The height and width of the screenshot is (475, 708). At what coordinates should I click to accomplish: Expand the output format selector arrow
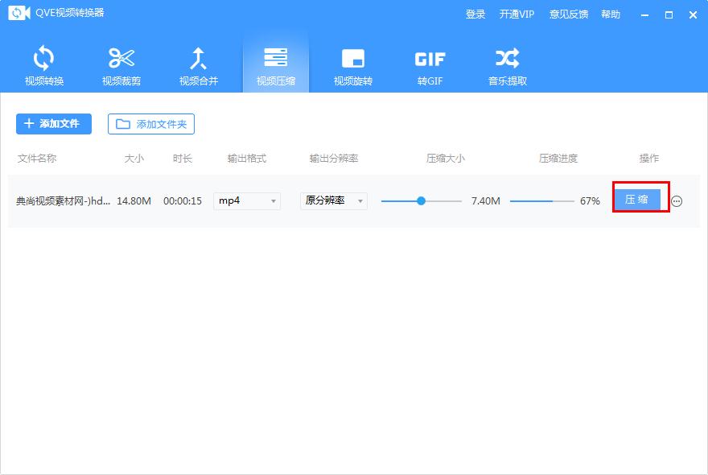coord(274,200)
